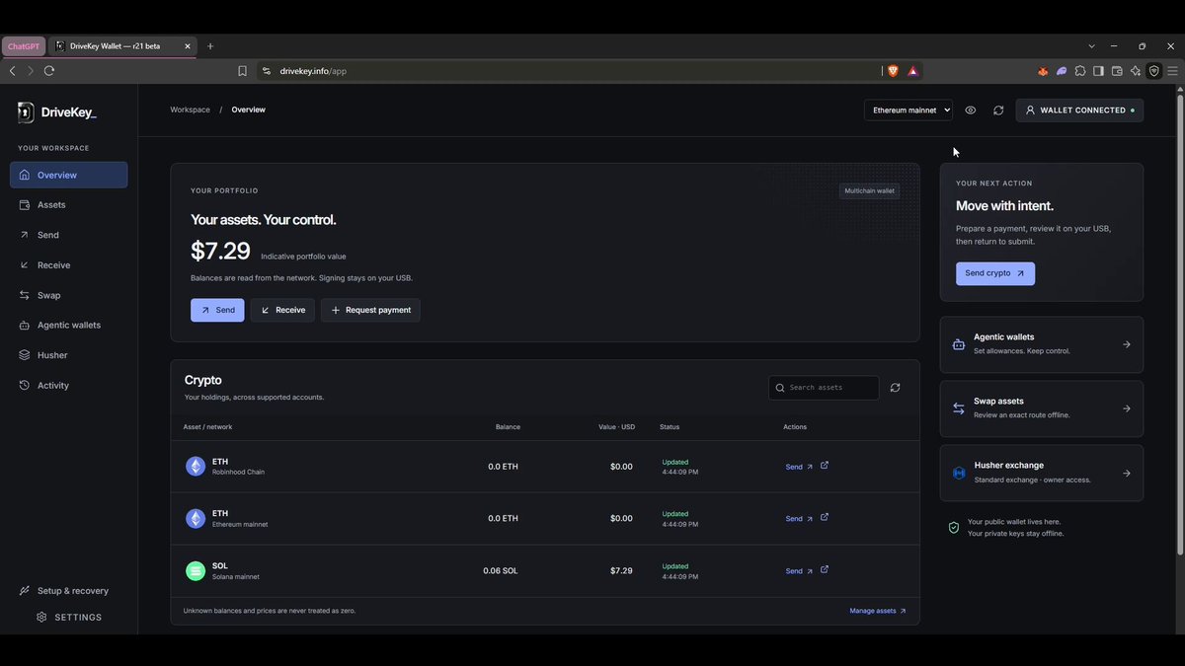
Task: Click the Receive button in portfolio
Action: [x=282, y=310]
